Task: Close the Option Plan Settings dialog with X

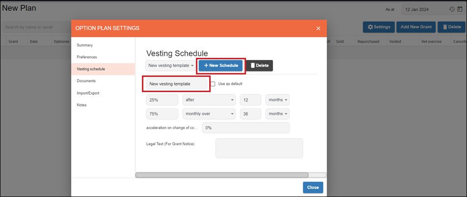Action: coord(318,28)
